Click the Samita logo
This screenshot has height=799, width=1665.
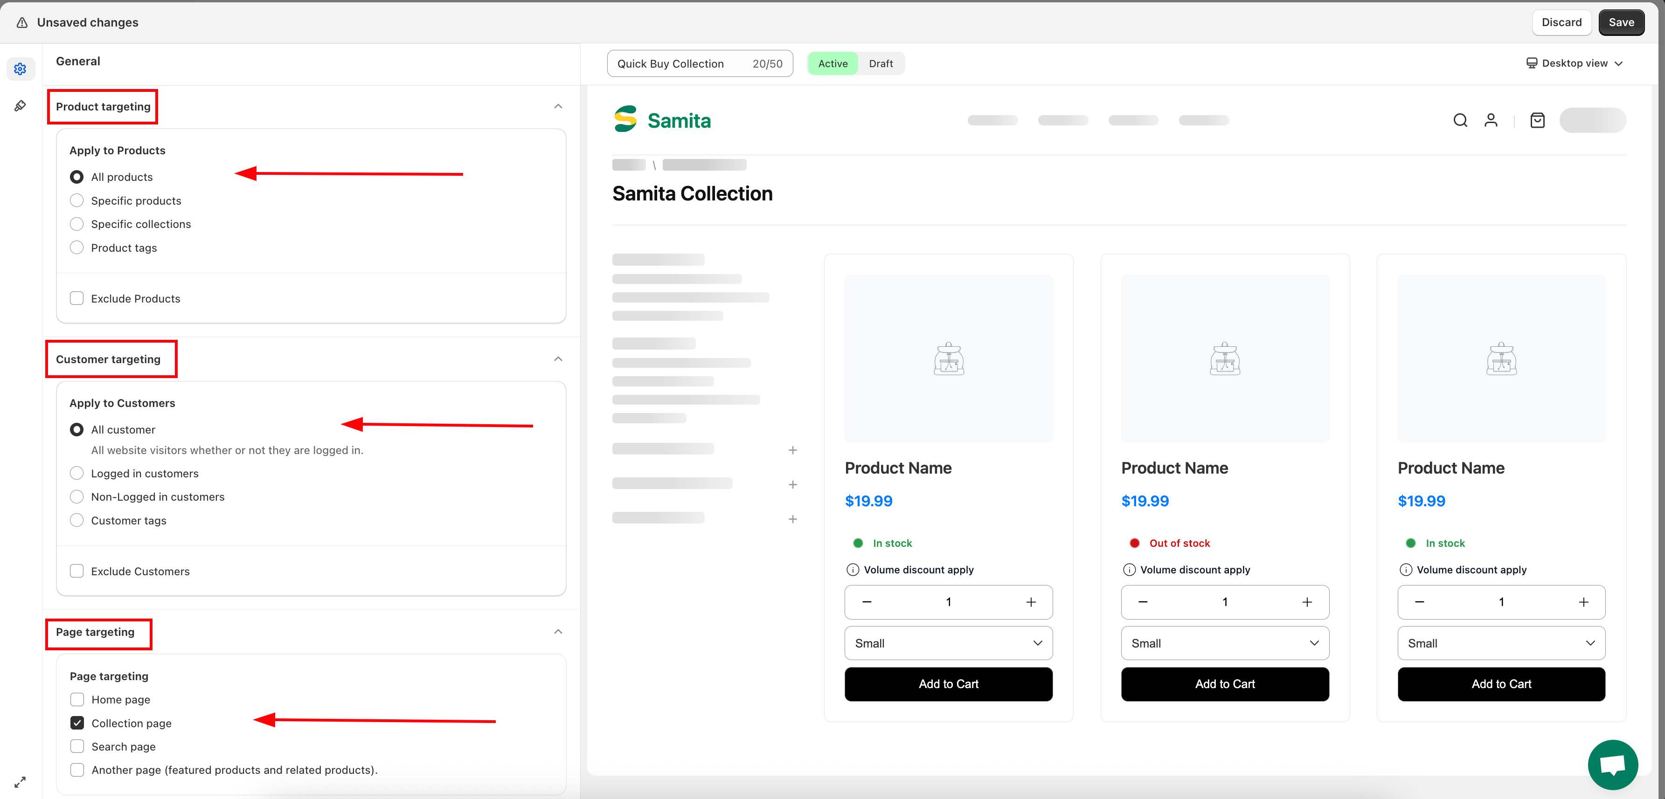[662, 120]
